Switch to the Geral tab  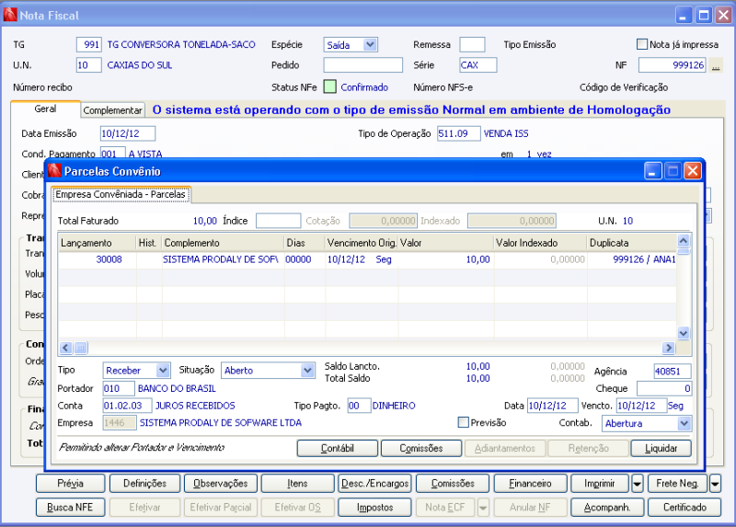[45, 109]
